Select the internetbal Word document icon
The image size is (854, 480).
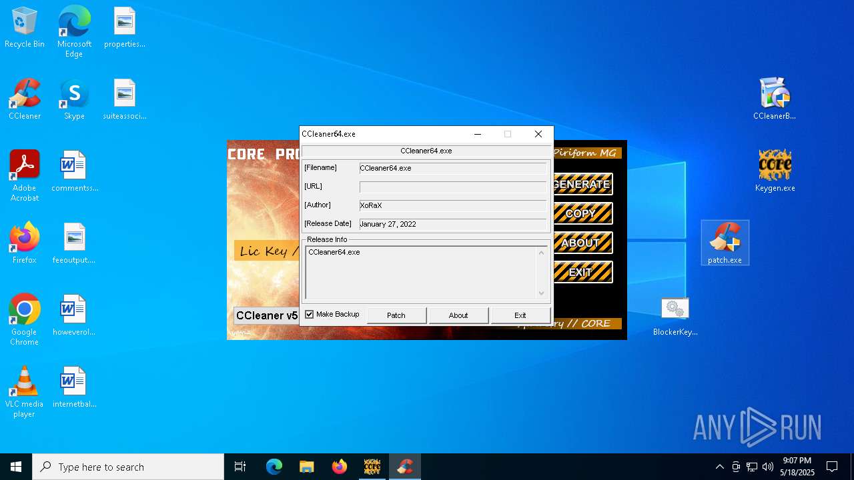click(x=74, y=388)
